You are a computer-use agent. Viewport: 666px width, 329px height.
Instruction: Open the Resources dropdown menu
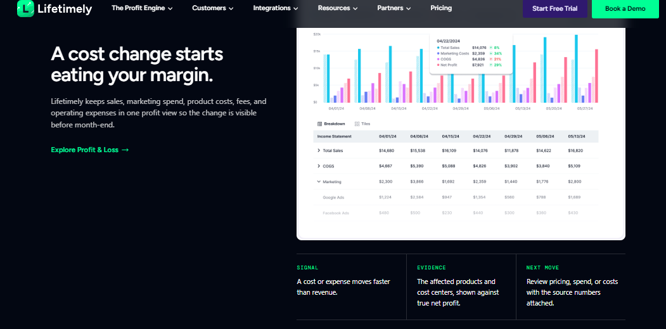click(338, 8)
